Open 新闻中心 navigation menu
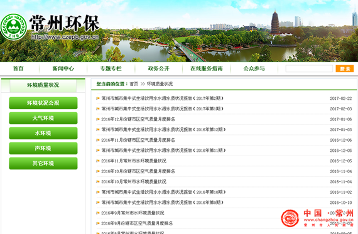The image size is (358, 234). click(63, 68)
